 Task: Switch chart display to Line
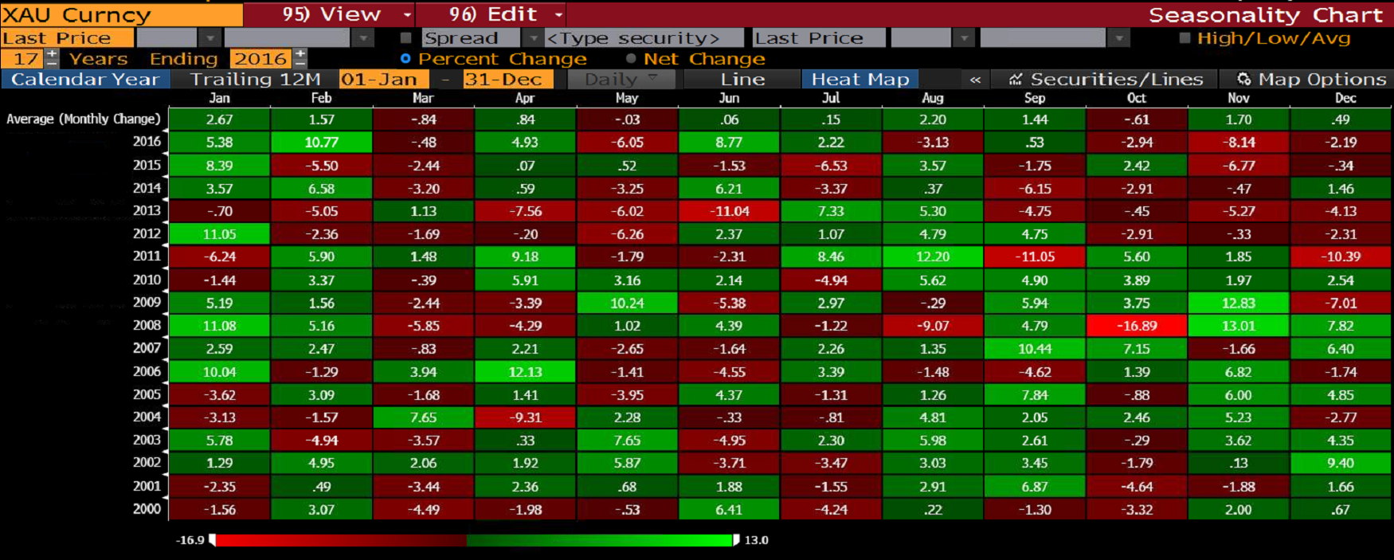pyautogui.click(x=742, y=79)
